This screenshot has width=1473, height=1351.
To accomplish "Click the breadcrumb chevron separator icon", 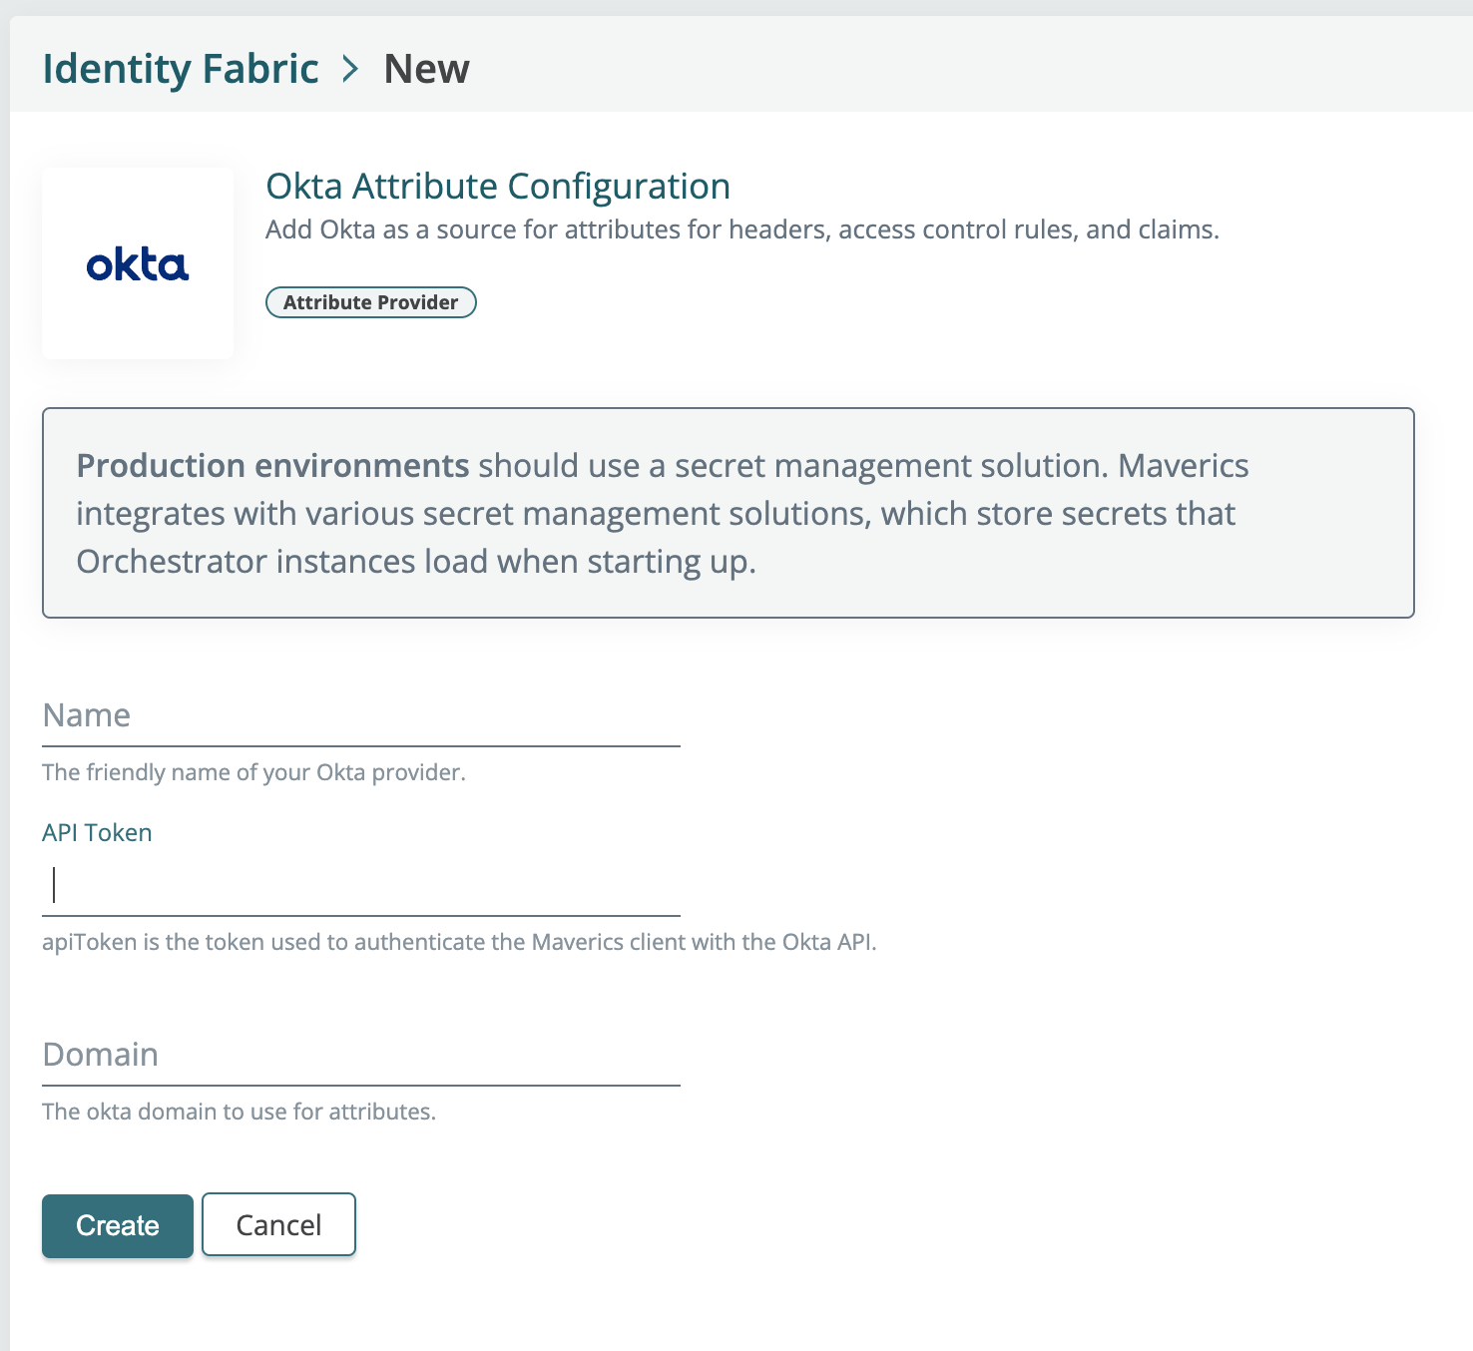I will point(350,69).
